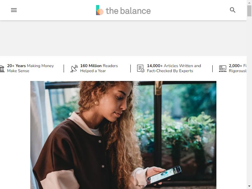Click the search magnifier icon
The height and width of the screenshot is (189, 252).
click(232, 10)
